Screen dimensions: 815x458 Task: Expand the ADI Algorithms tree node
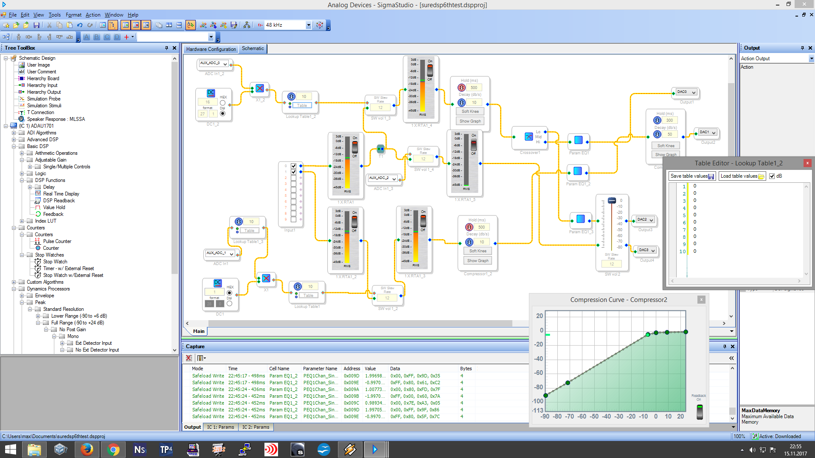pos(14,133)
